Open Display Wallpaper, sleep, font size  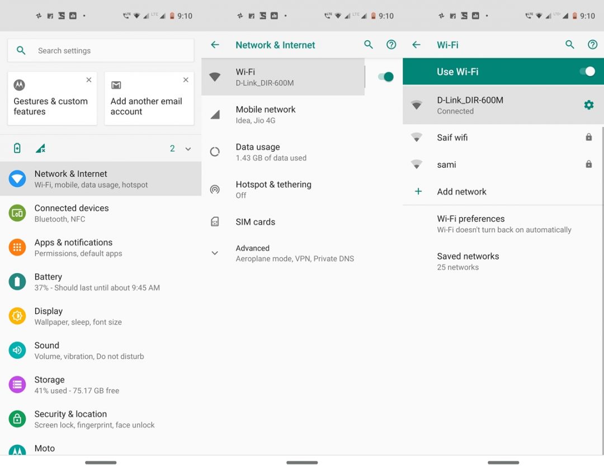[x=101, y=316]
